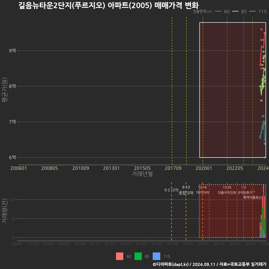Click the 200601 x-axis label on price chart
The width and height of the screenshot is (269, 269).
[x=19, y=168]
